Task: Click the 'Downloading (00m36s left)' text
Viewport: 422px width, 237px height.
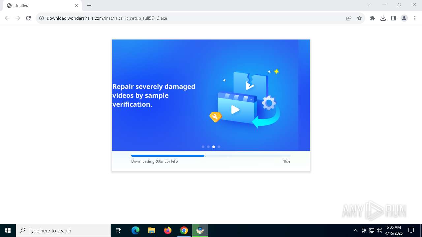Action: 154,161
